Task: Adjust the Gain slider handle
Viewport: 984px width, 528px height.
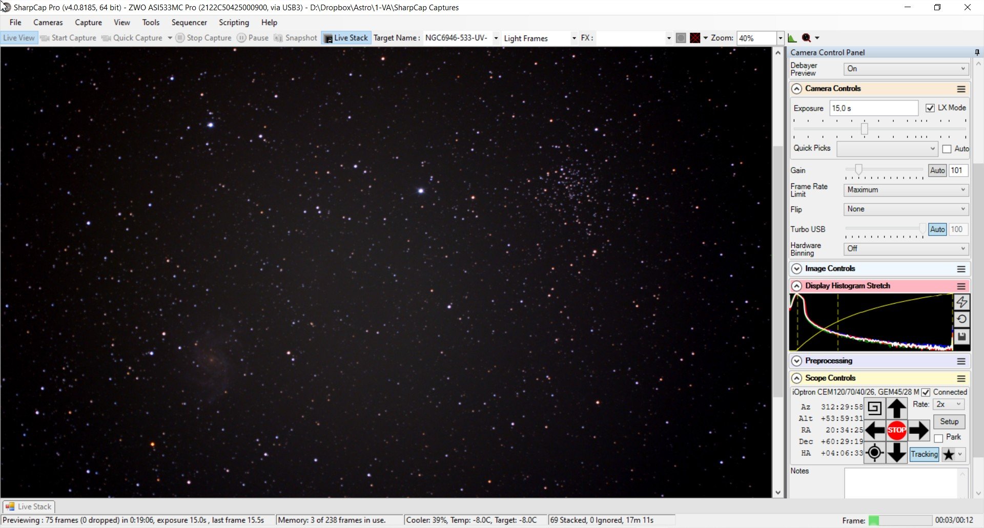Action: [x=858, y=170]
